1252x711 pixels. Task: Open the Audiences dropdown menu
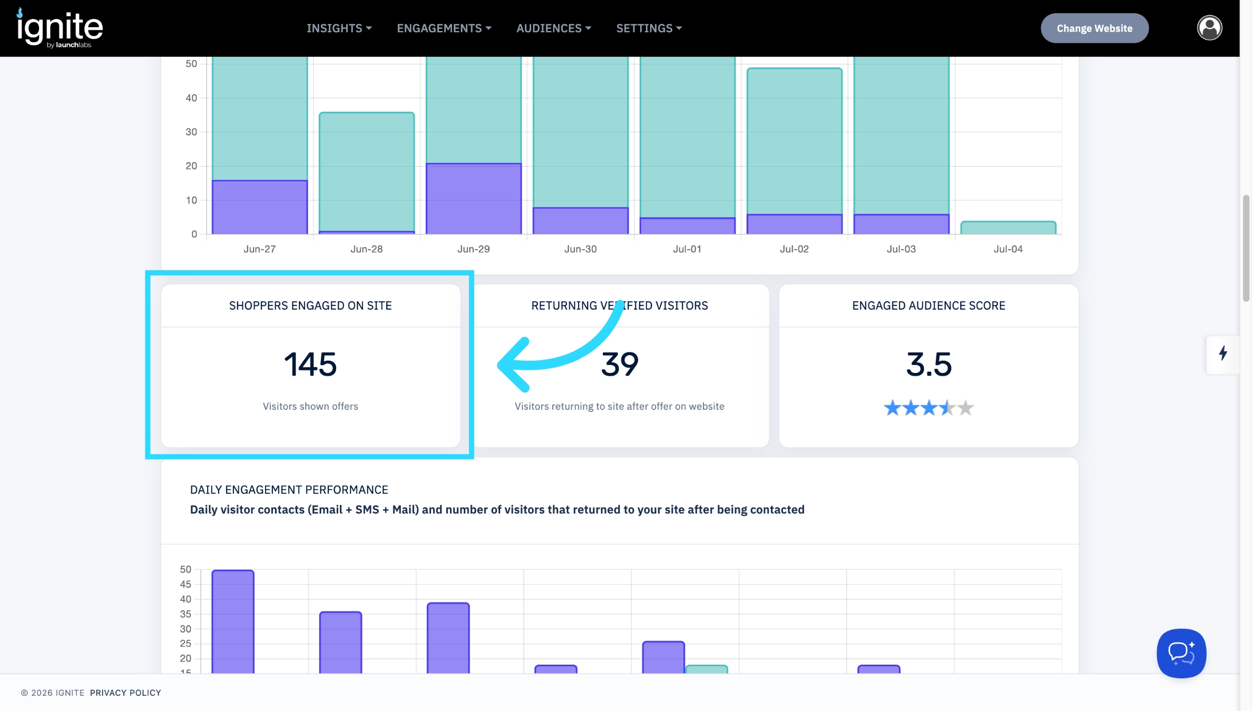[x=554, y=28]
